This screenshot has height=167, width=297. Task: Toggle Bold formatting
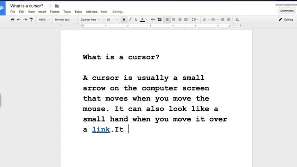tap(124, 19)
